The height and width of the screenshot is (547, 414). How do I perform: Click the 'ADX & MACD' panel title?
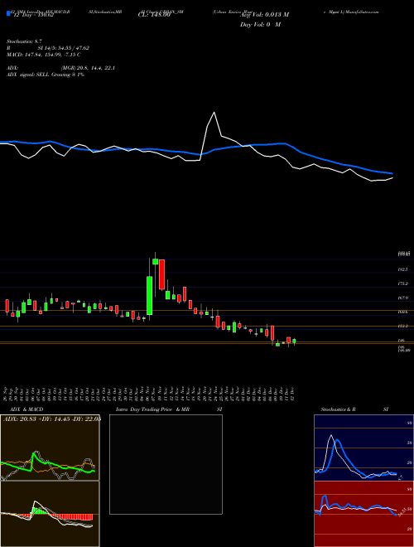point(26,409)
